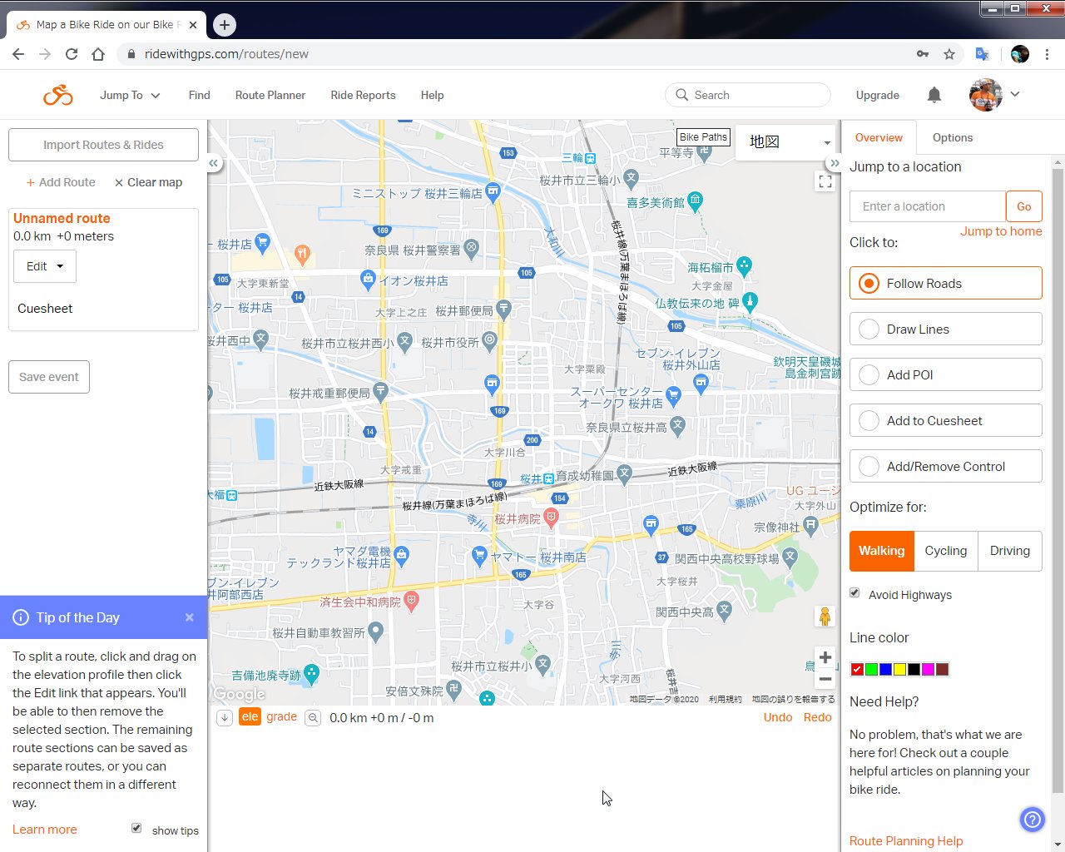
Task: Click the Kita Art Museum map marker
Action: coord(696,200)
